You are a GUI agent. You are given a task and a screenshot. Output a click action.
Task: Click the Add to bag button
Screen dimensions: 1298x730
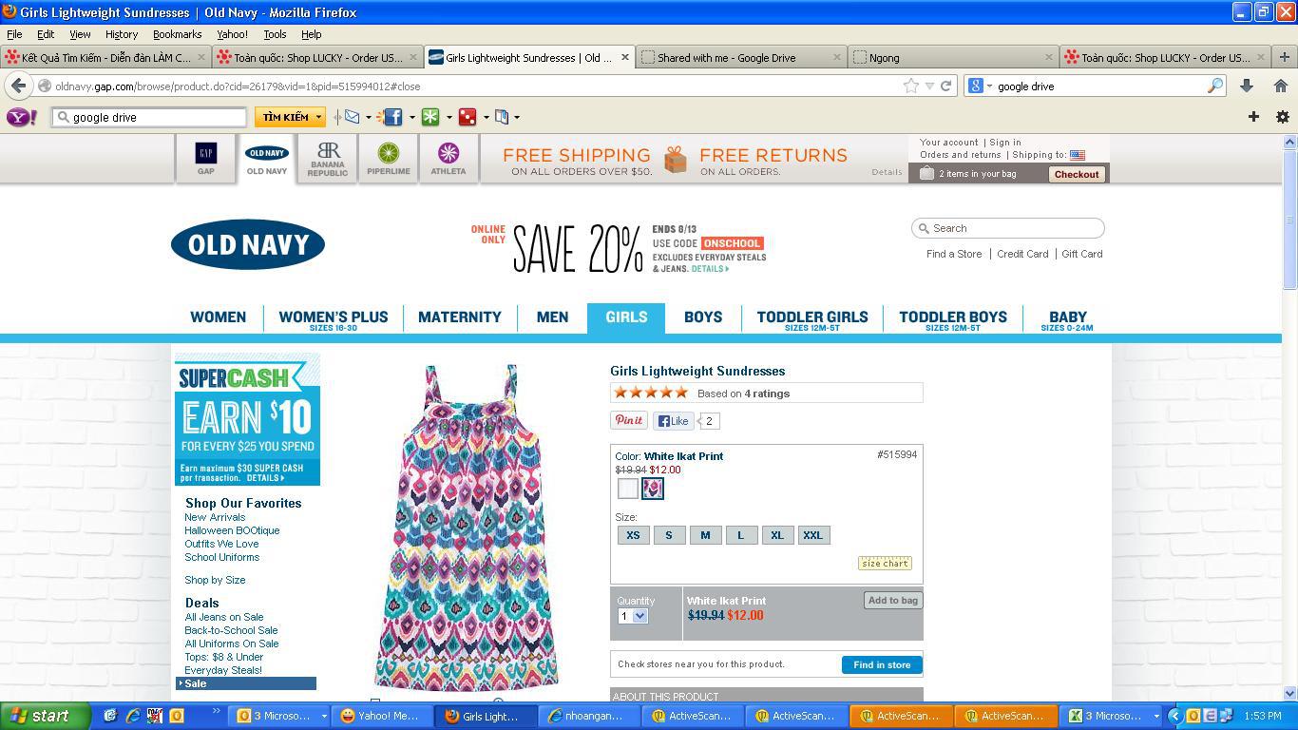click(x=893, y=600)
